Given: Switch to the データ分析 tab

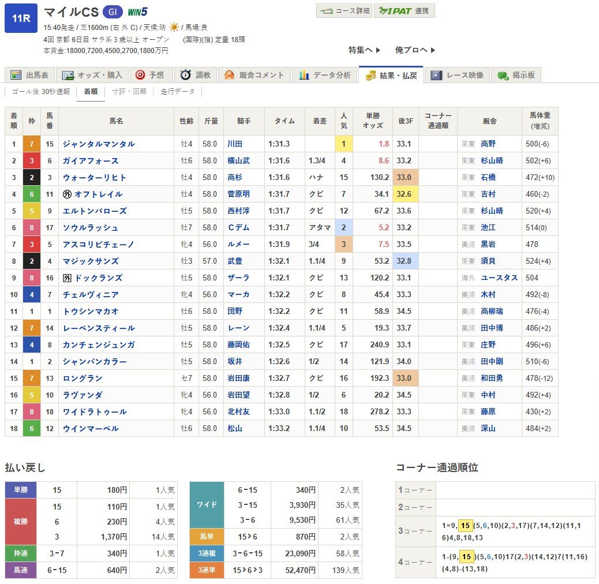Looking at the screenshot, I should pyautogui.click(x=324, y=75).
